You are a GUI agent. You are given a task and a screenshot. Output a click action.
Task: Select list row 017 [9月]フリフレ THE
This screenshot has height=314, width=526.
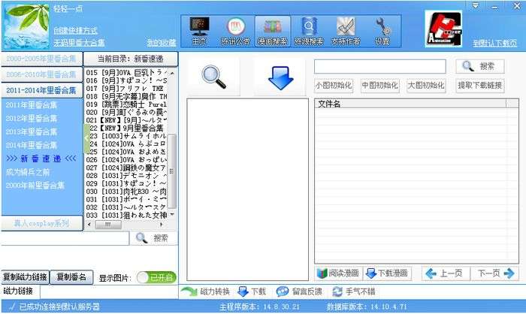126,88
